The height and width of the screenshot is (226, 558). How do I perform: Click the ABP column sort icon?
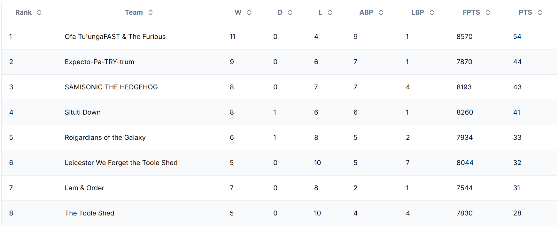pos(381,12)
